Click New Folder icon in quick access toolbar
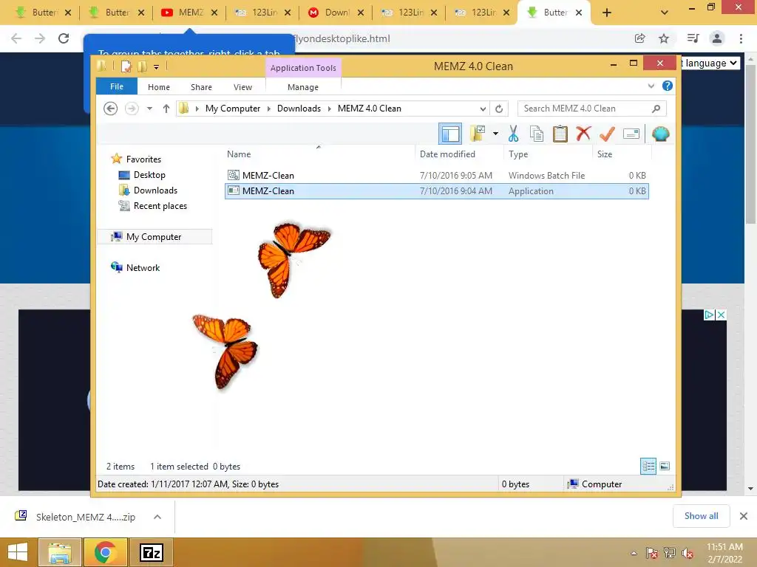757x567 pixels. (x=142, y=66)
